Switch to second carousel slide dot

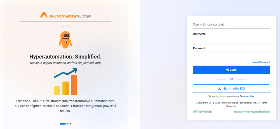(67, 124)
